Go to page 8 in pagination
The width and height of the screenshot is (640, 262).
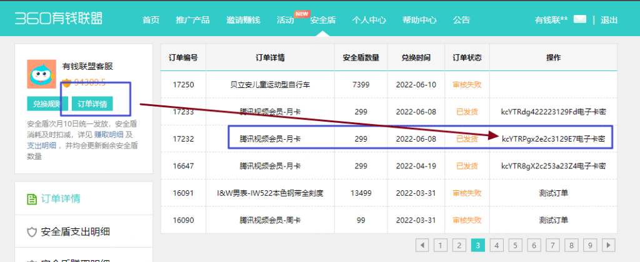571,245
